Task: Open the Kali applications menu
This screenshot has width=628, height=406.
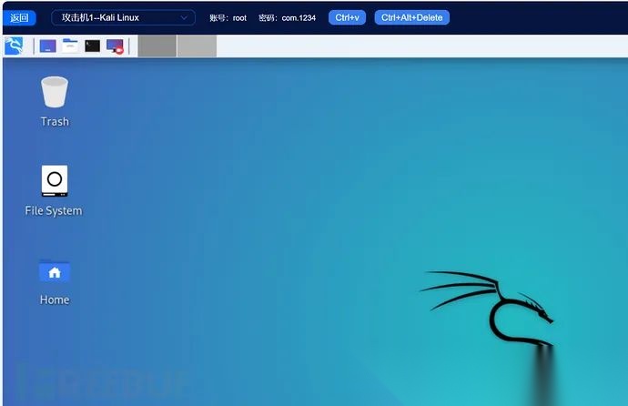Action: (x=14, y=46)
